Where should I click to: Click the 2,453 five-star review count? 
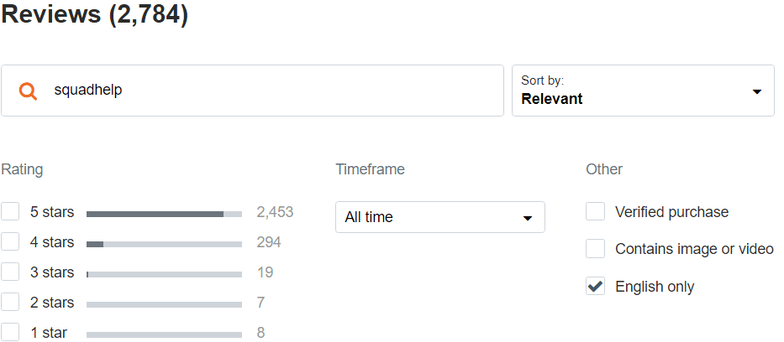pyautogui.click(x=275, y=212)
